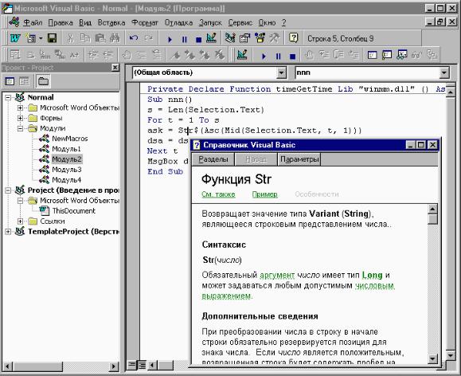The image size is (461, 376).
Task: Toggle bookmark with the flag icon
Action: tap(175, 55)
